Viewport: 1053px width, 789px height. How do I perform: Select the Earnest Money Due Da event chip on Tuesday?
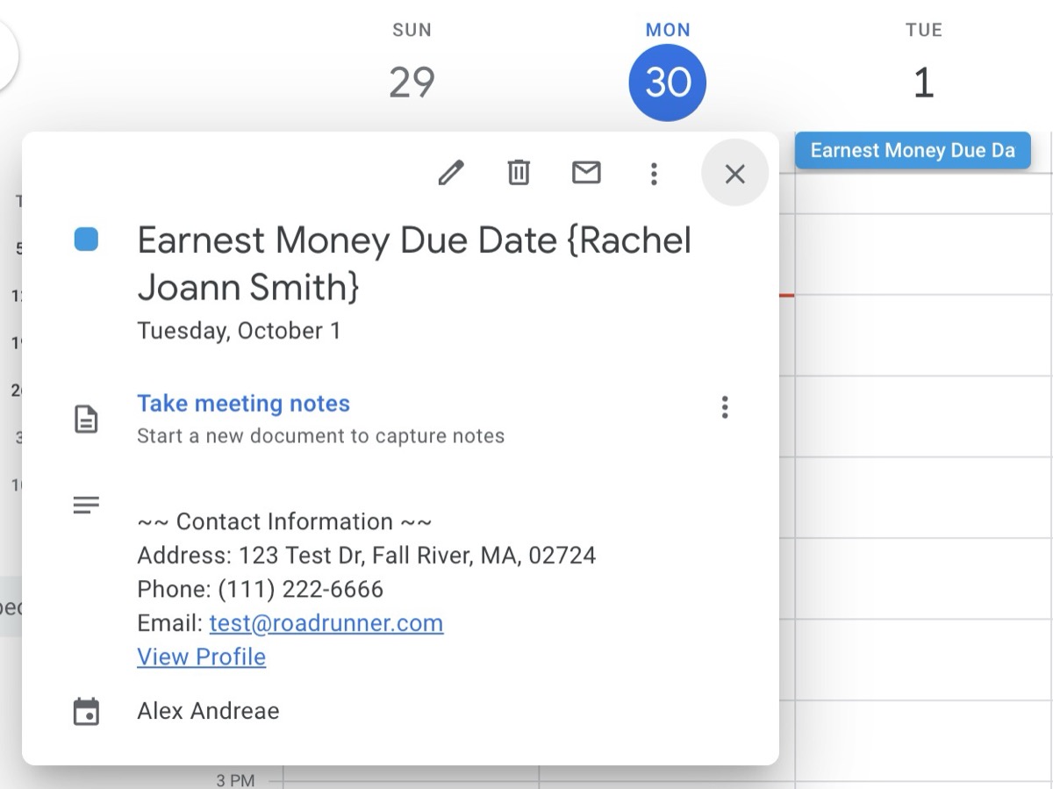click(913, 150)
